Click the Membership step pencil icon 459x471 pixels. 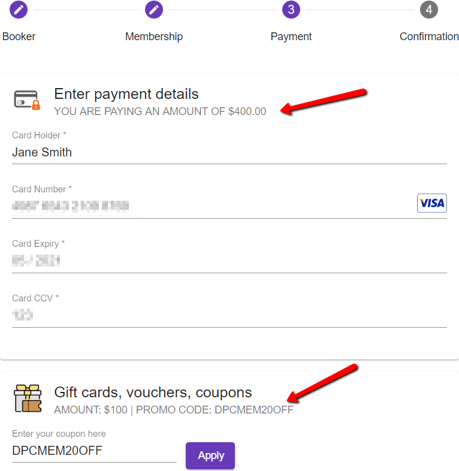tap(154, 10)
